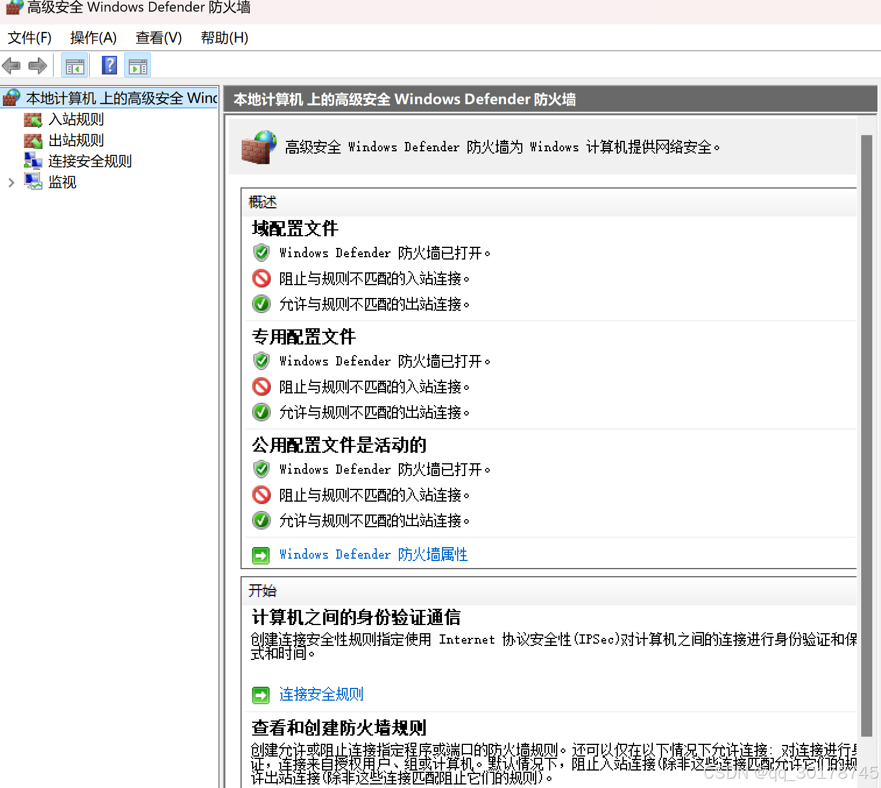
Task: Click green check circle under 域配置文件
Action: click(261, 304)
